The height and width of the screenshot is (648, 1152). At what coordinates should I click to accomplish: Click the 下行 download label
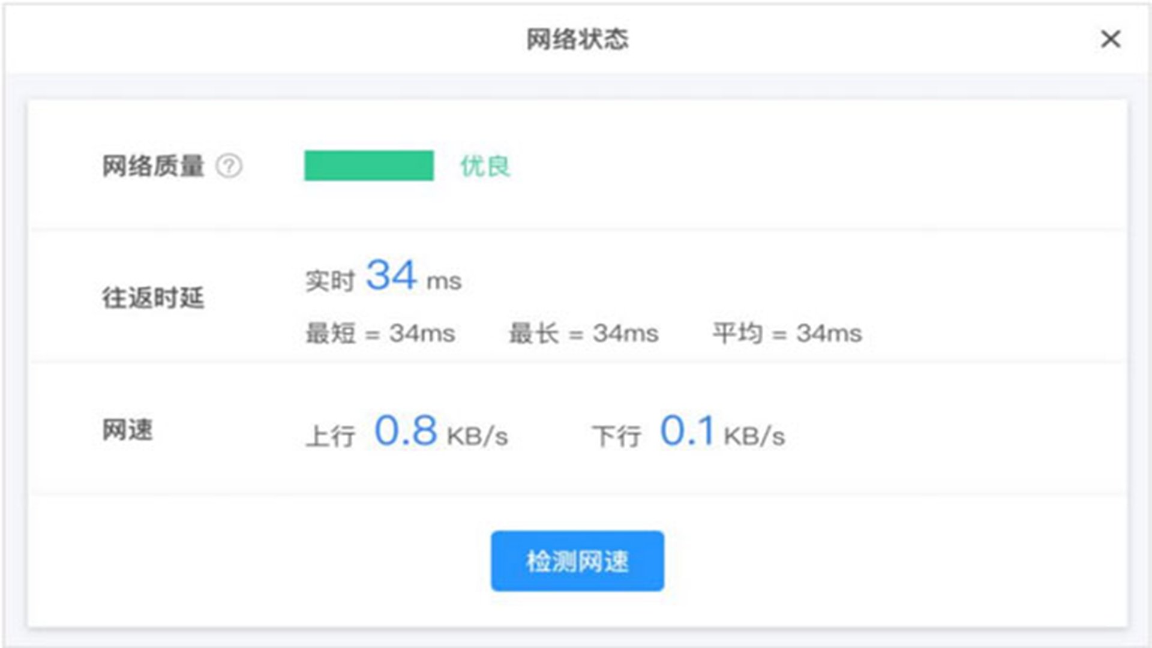click(x=617, y=436)
